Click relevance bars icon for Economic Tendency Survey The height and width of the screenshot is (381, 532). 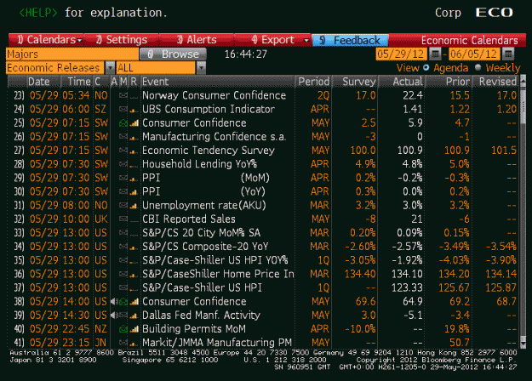point(134,151)
